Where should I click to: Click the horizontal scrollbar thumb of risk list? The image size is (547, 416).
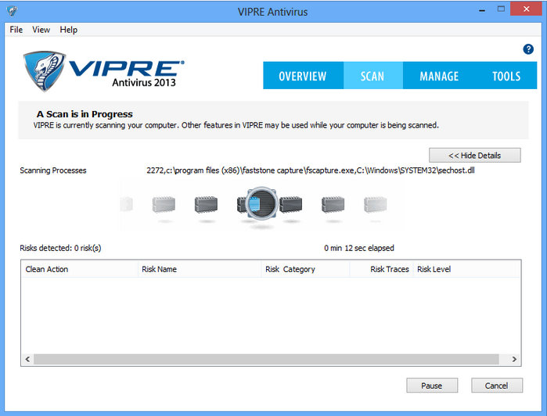266,359
